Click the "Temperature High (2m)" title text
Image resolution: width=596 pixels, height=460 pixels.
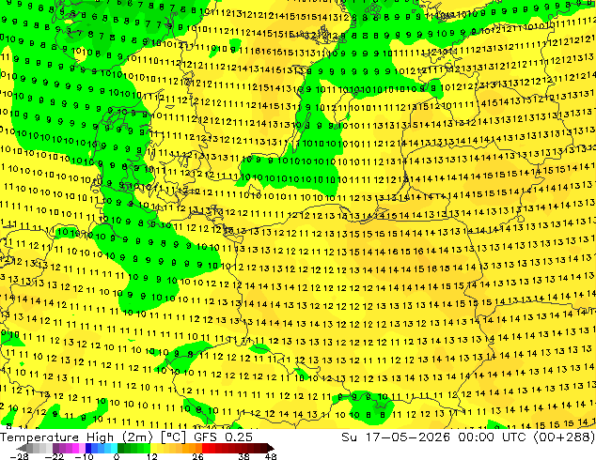[76, 437]
